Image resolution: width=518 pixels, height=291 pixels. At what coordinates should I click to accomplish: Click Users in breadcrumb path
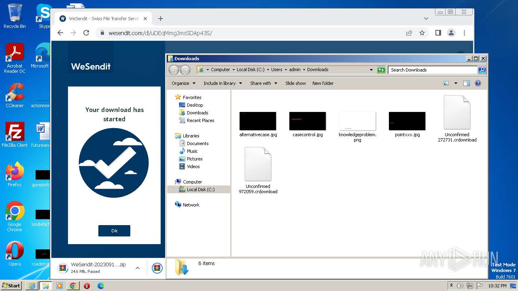tap(277, 70)
